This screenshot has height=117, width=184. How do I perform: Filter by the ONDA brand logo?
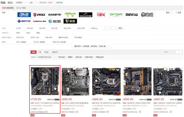point(116,15)
